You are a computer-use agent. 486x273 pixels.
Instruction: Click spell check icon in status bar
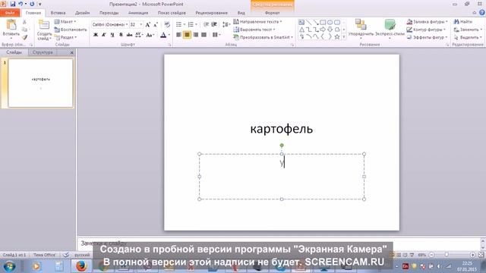(66, 255)
